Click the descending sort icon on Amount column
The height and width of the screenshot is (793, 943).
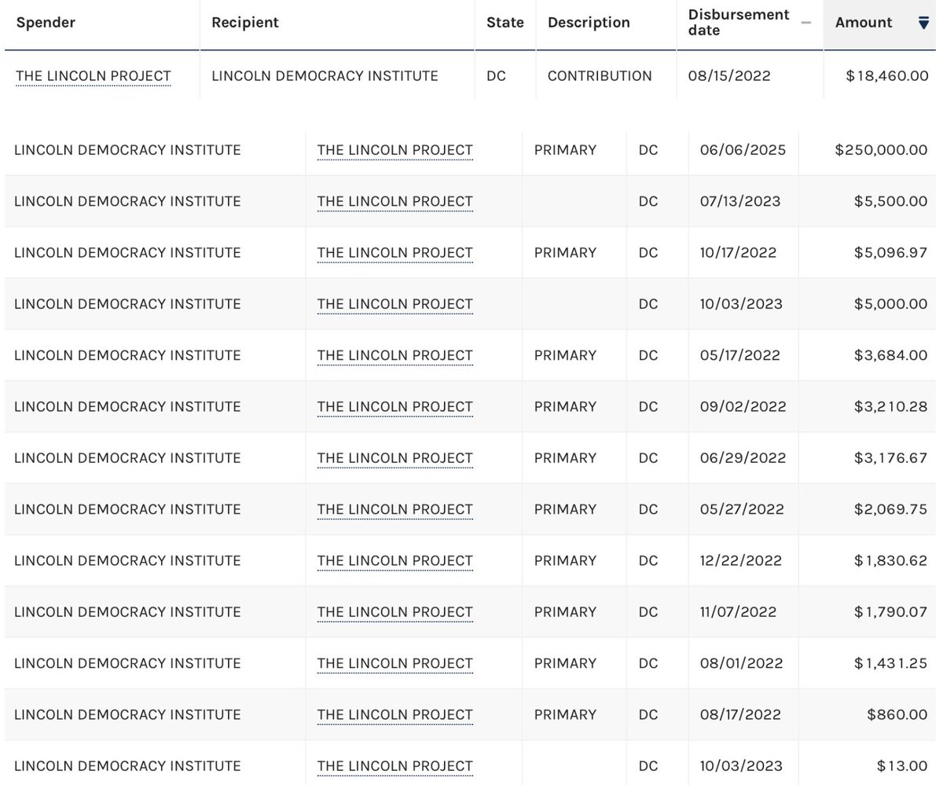pyautogui.click(x=923, y=23)
